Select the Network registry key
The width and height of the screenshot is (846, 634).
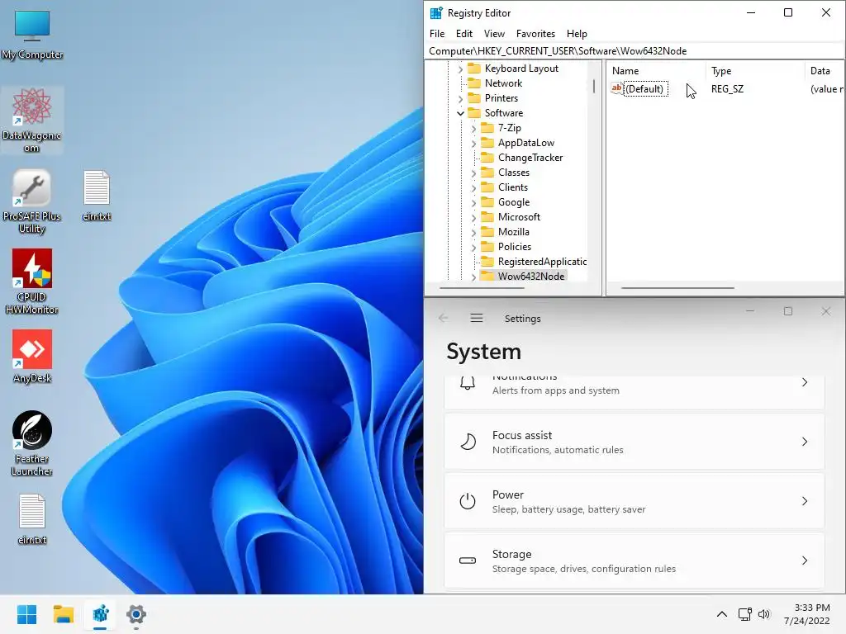(503, 83)
